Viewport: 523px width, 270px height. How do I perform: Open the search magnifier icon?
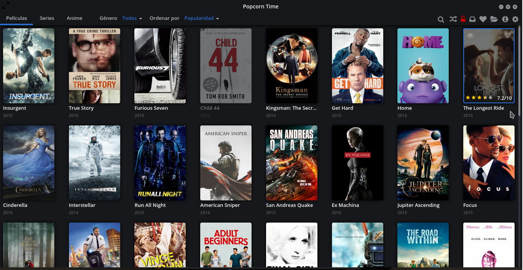point(441,19)
